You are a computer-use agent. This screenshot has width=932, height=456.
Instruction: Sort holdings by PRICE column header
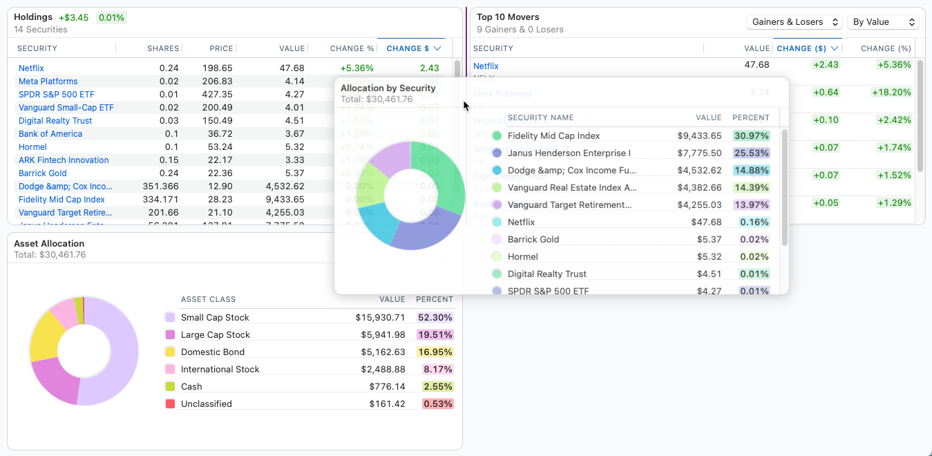[x=221, y=48]
